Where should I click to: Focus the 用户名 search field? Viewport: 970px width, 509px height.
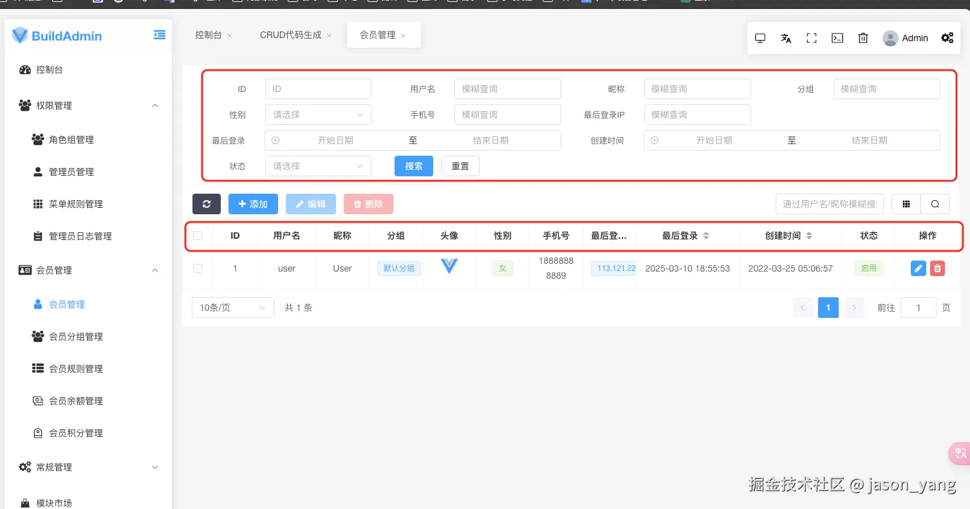[x=508, y=89]
